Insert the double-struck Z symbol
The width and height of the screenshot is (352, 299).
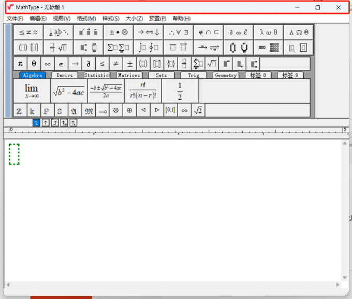20,110
